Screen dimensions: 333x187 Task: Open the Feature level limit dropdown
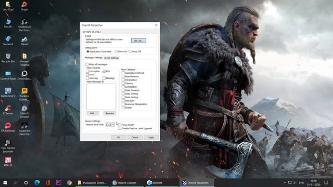click(x=110, y=125)
